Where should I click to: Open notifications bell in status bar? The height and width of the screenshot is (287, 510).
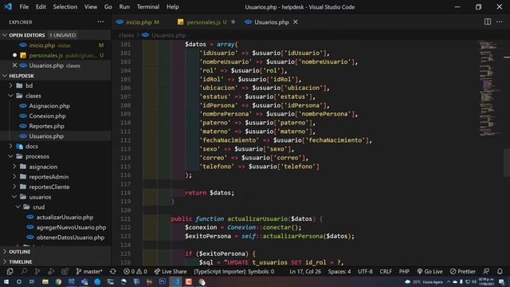click(500, 271)
